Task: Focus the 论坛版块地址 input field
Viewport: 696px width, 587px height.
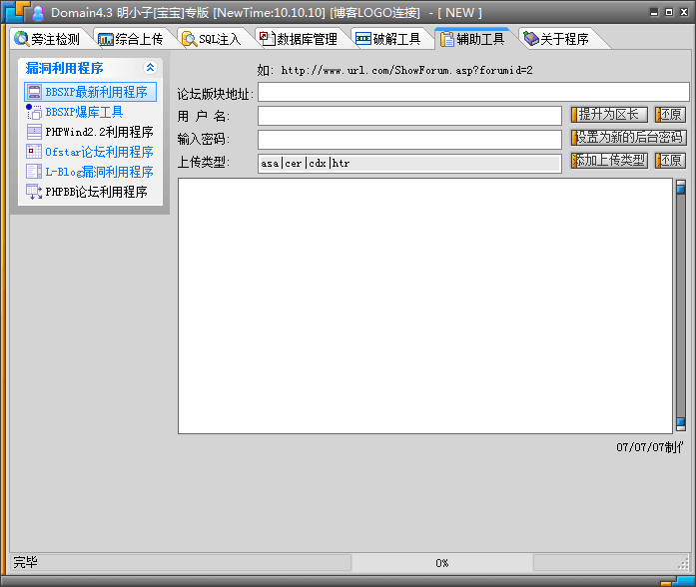Action: pos(473,93)
